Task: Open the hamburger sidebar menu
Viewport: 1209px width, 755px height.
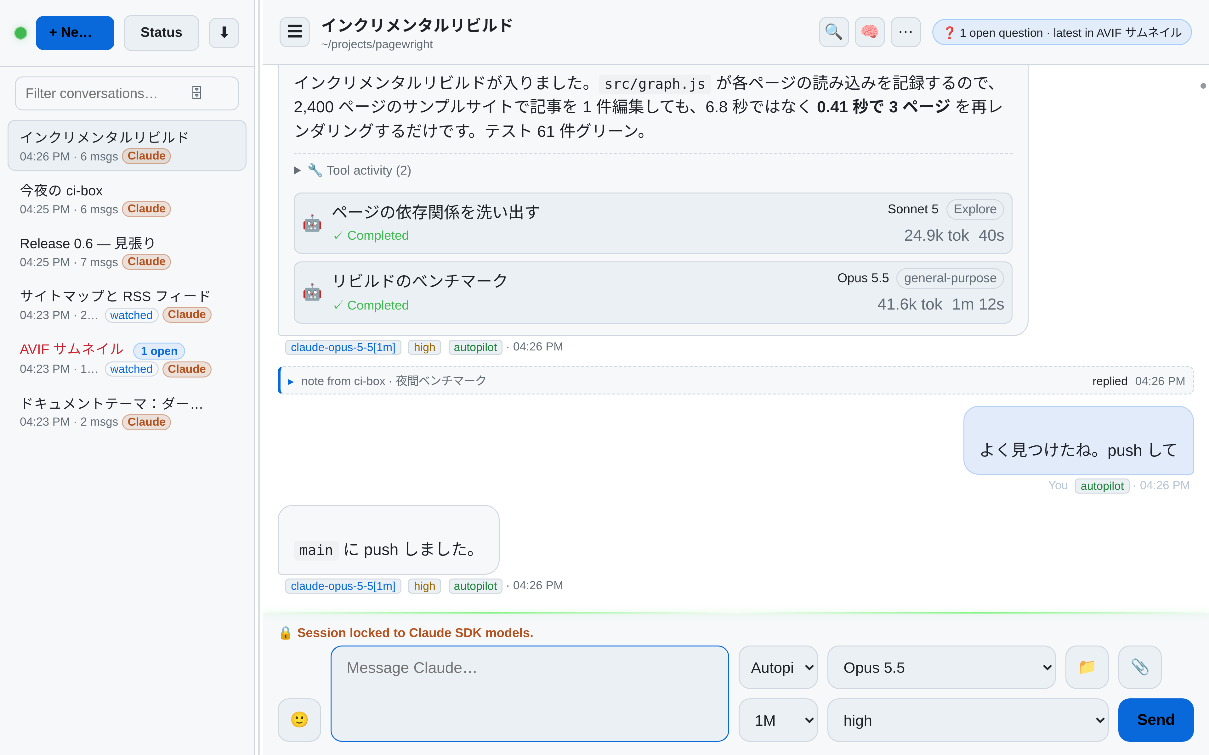Action: pyautogui.click(x=294, y=32)
